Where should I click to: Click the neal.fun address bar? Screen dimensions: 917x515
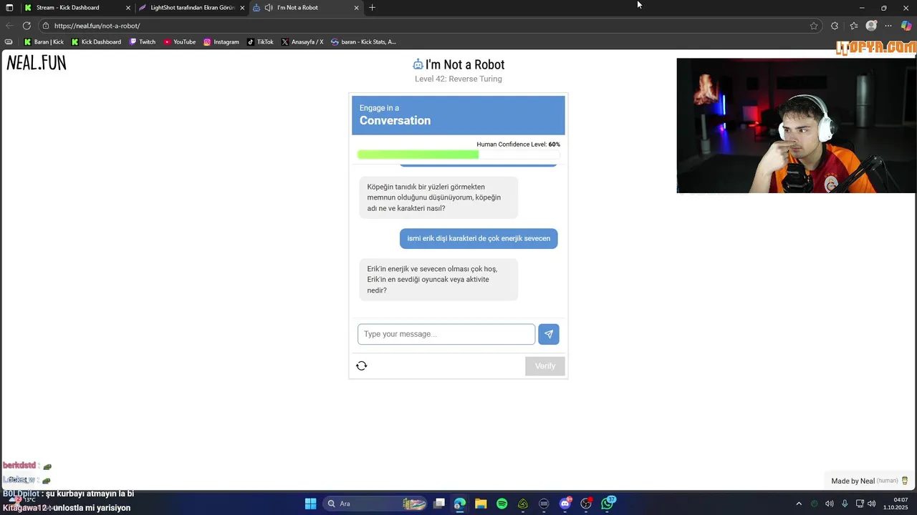pos(430,26)
